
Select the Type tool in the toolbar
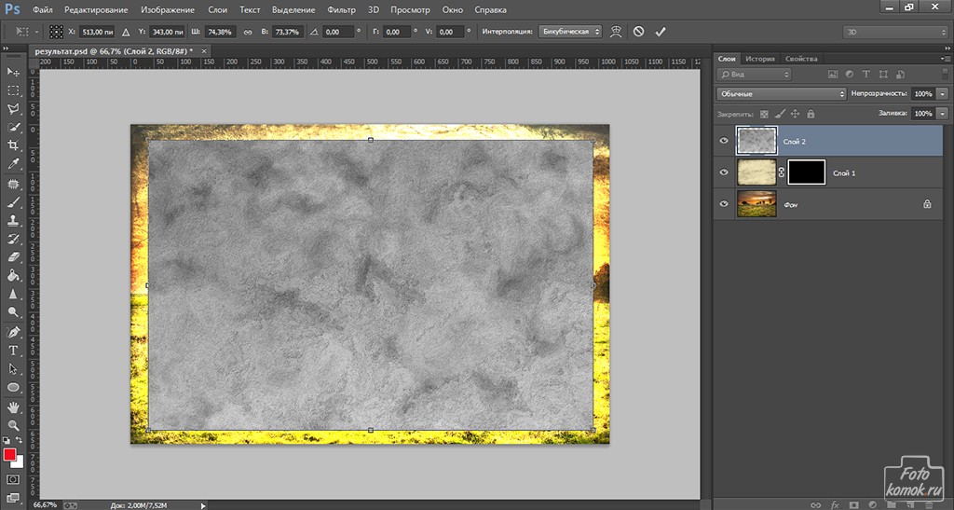pyautogui.click(x=13, y=351)
